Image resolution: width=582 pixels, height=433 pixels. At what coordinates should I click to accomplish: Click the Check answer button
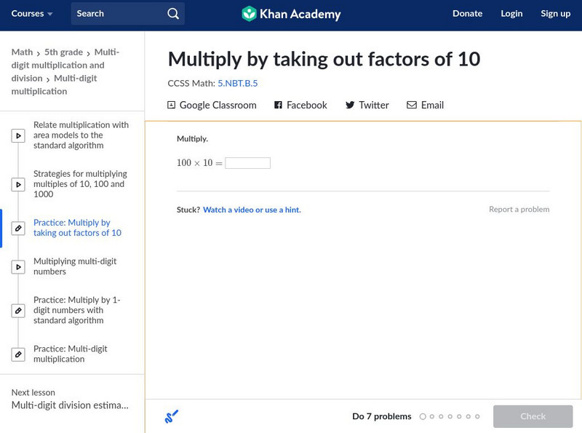(x=533, y=416)
